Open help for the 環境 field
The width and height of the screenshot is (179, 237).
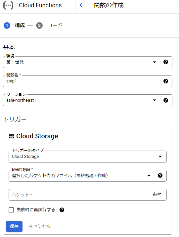166,62
